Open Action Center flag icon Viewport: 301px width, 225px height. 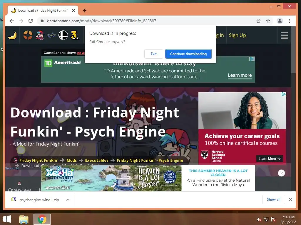coord(273,219)
